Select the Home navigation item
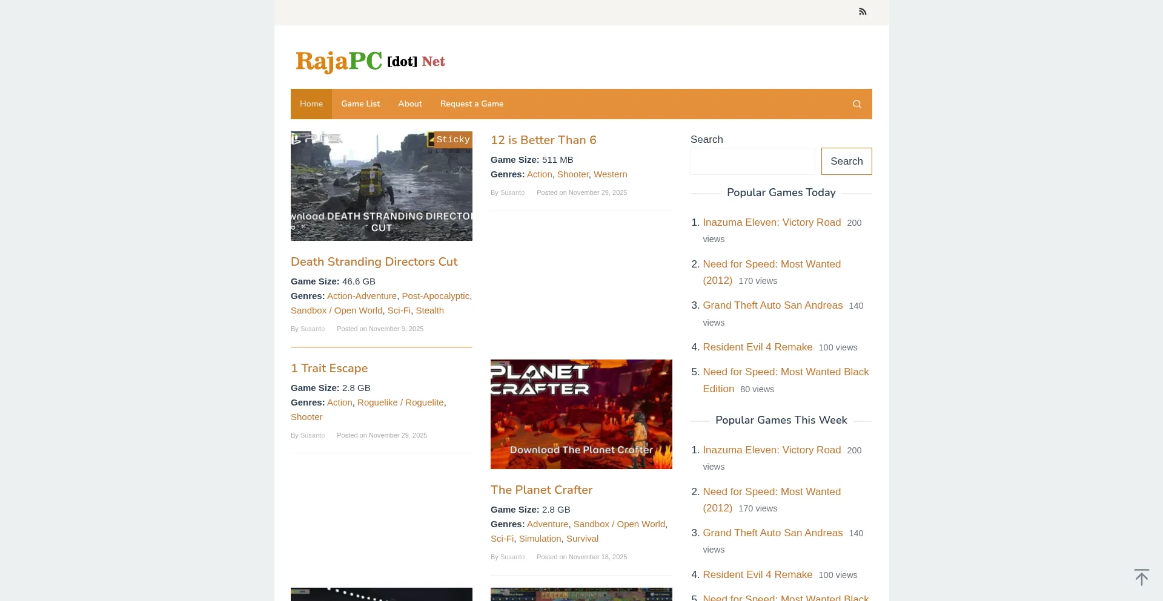 click(311, 103)
